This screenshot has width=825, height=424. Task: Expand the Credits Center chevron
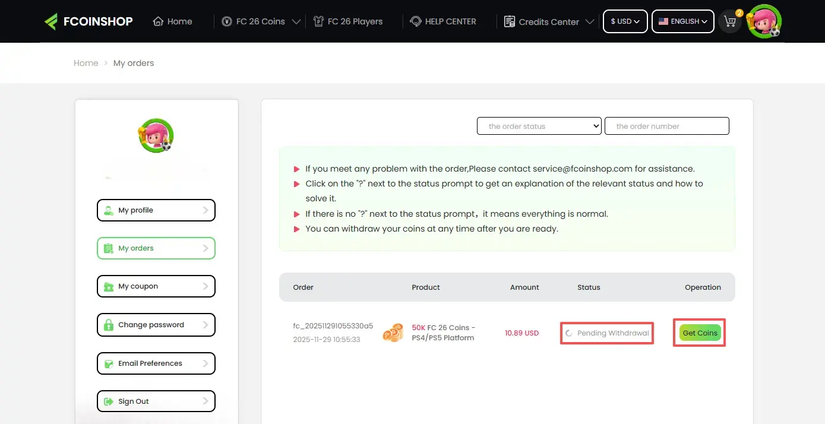tap(589, 22)
